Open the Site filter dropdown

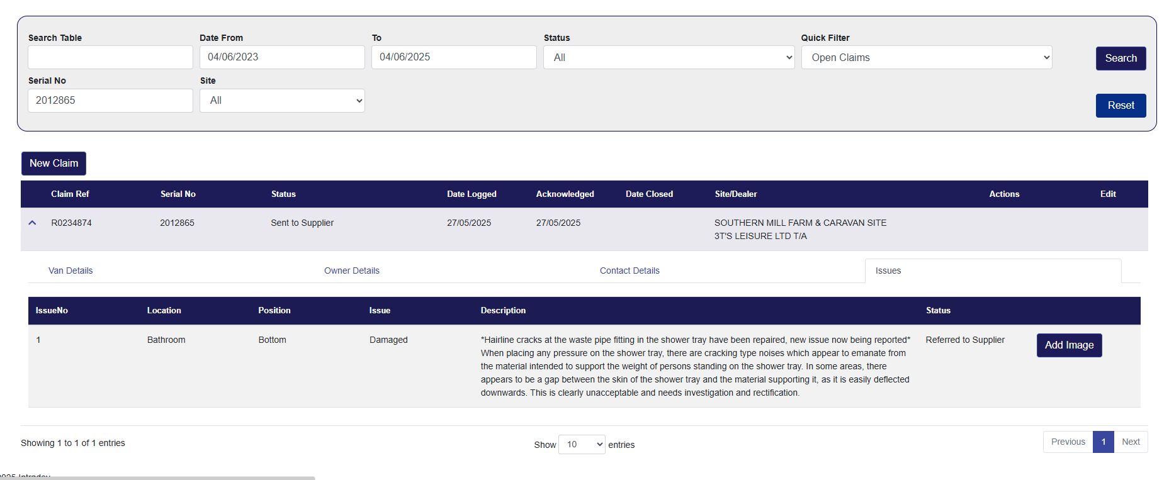pos(282,101)
